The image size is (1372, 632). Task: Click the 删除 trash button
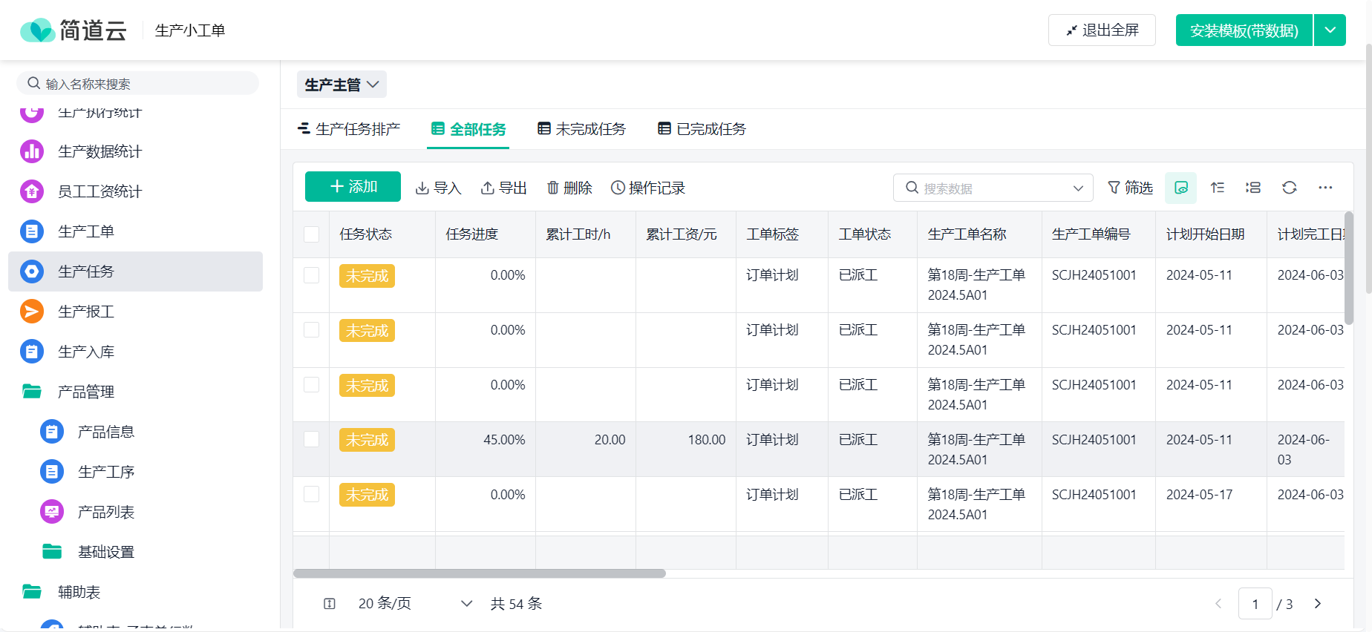pyautogui.click(x=569, y=188)
